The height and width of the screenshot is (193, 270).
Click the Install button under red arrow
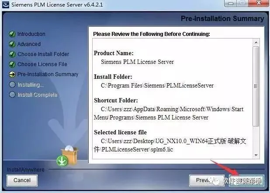pos(246,180)
